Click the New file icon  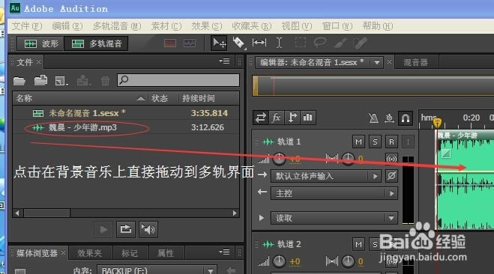(x=61, y=81)
